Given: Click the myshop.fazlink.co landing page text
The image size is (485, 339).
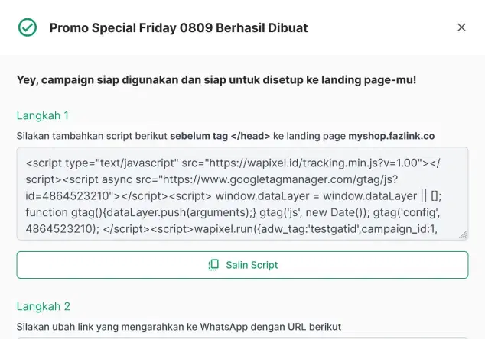Looking at the screenshot, I should (x=391, y=136).
